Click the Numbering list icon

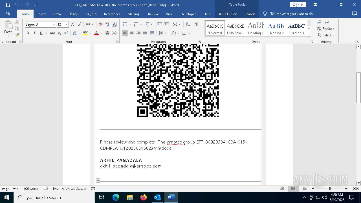click(x=136, y=25)
